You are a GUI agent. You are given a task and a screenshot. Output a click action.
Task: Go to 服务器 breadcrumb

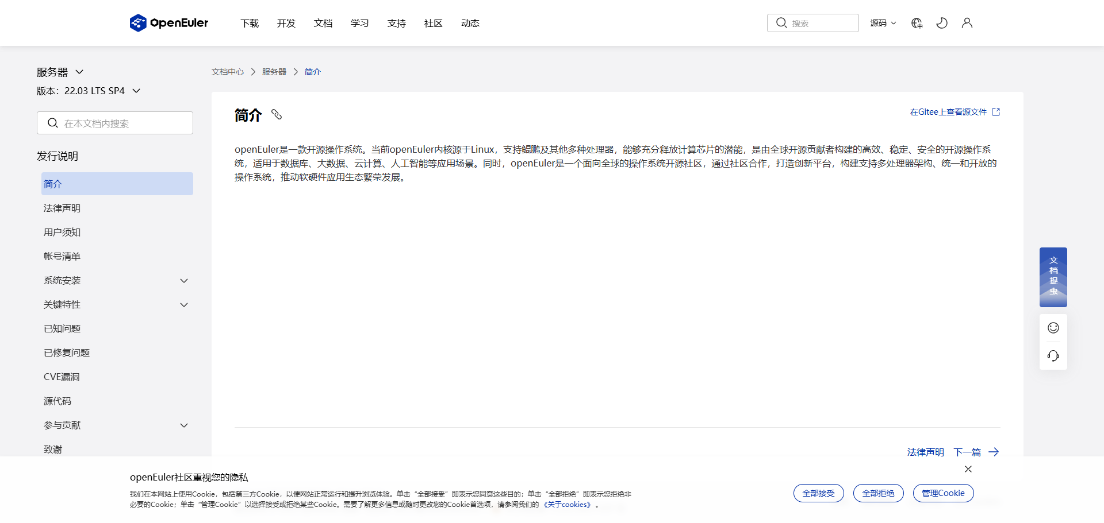tap(274, 72)
